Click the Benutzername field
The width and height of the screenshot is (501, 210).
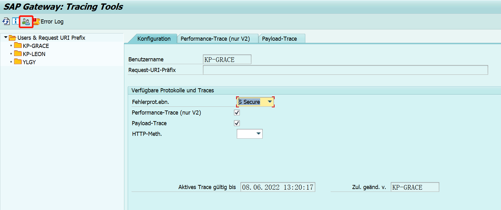[227, 59]
